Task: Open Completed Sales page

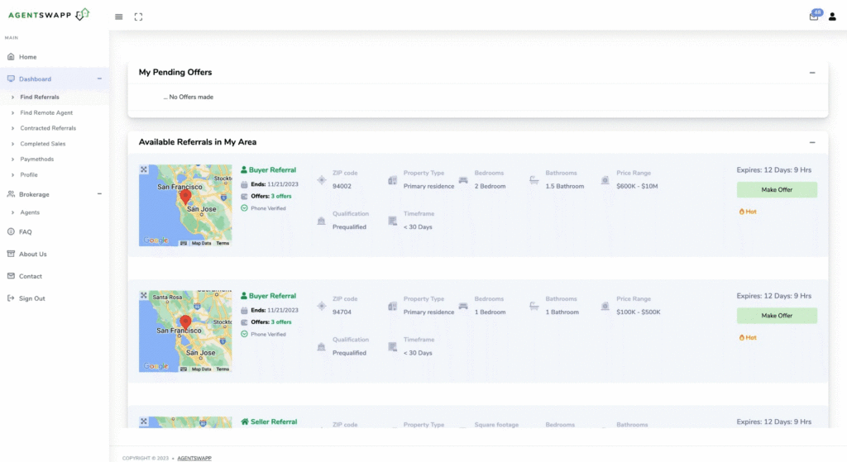Action: 43,144
